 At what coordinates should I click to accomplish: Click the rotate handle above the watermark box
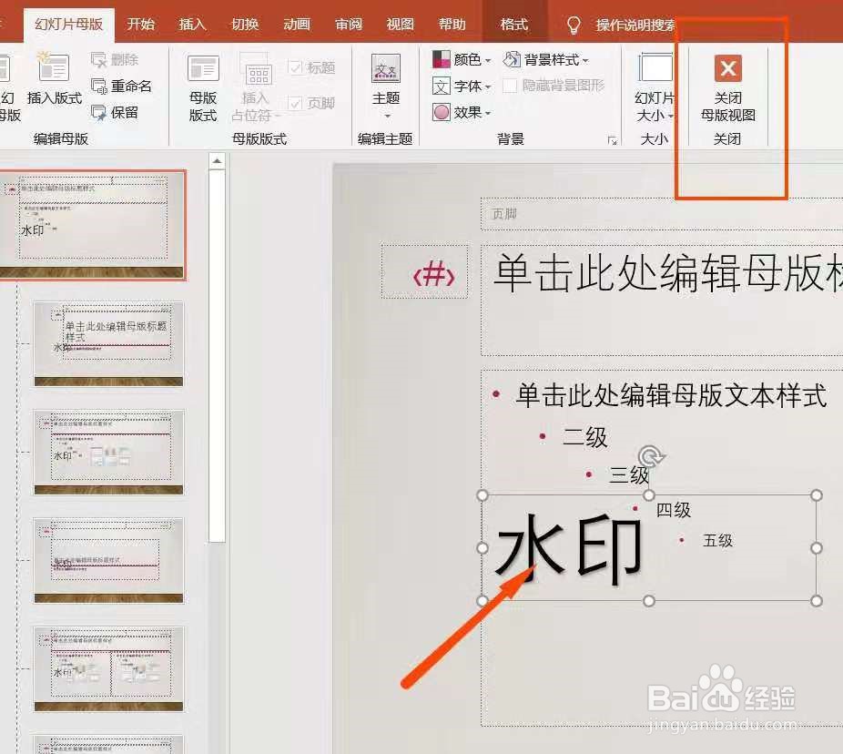651,457
